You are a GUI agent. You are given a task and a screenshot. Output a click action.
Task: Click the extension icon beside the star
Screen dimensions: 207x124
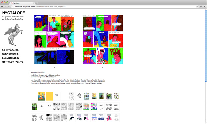pos(201,6)
